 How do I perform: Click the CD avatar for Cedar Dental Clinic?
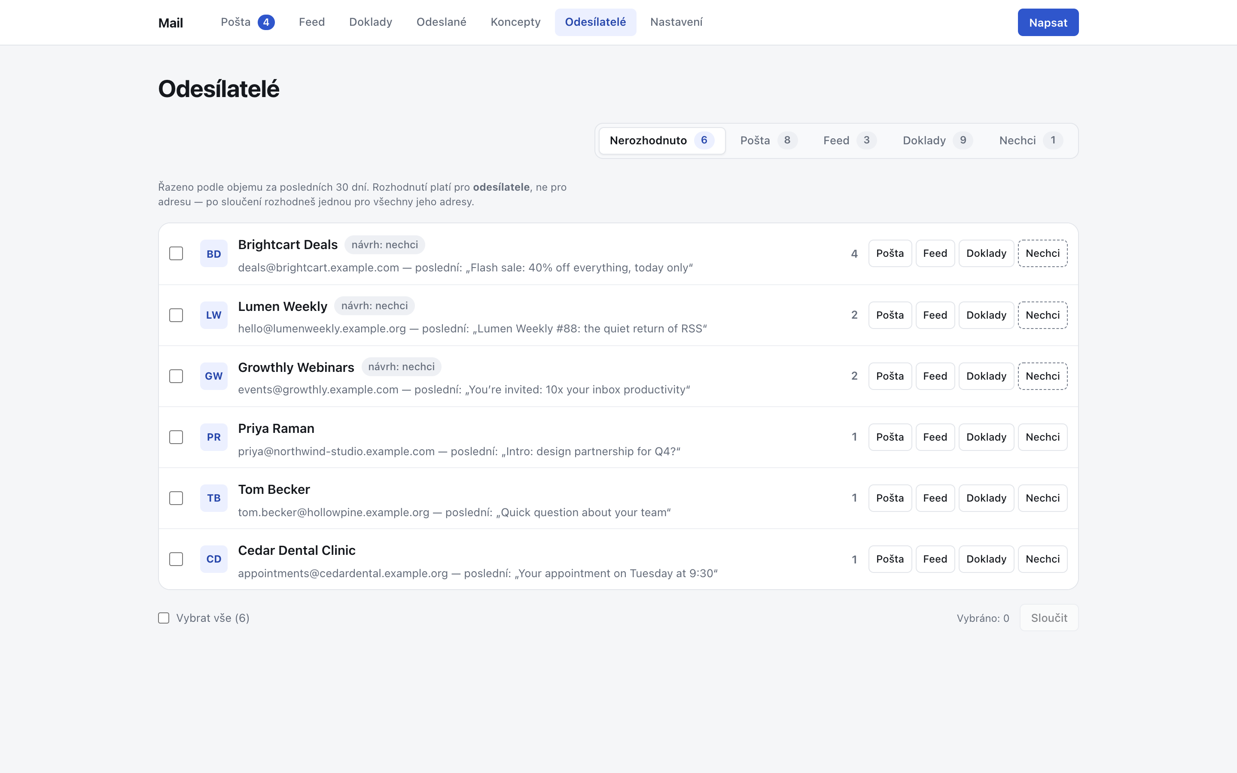click(213, 559)
